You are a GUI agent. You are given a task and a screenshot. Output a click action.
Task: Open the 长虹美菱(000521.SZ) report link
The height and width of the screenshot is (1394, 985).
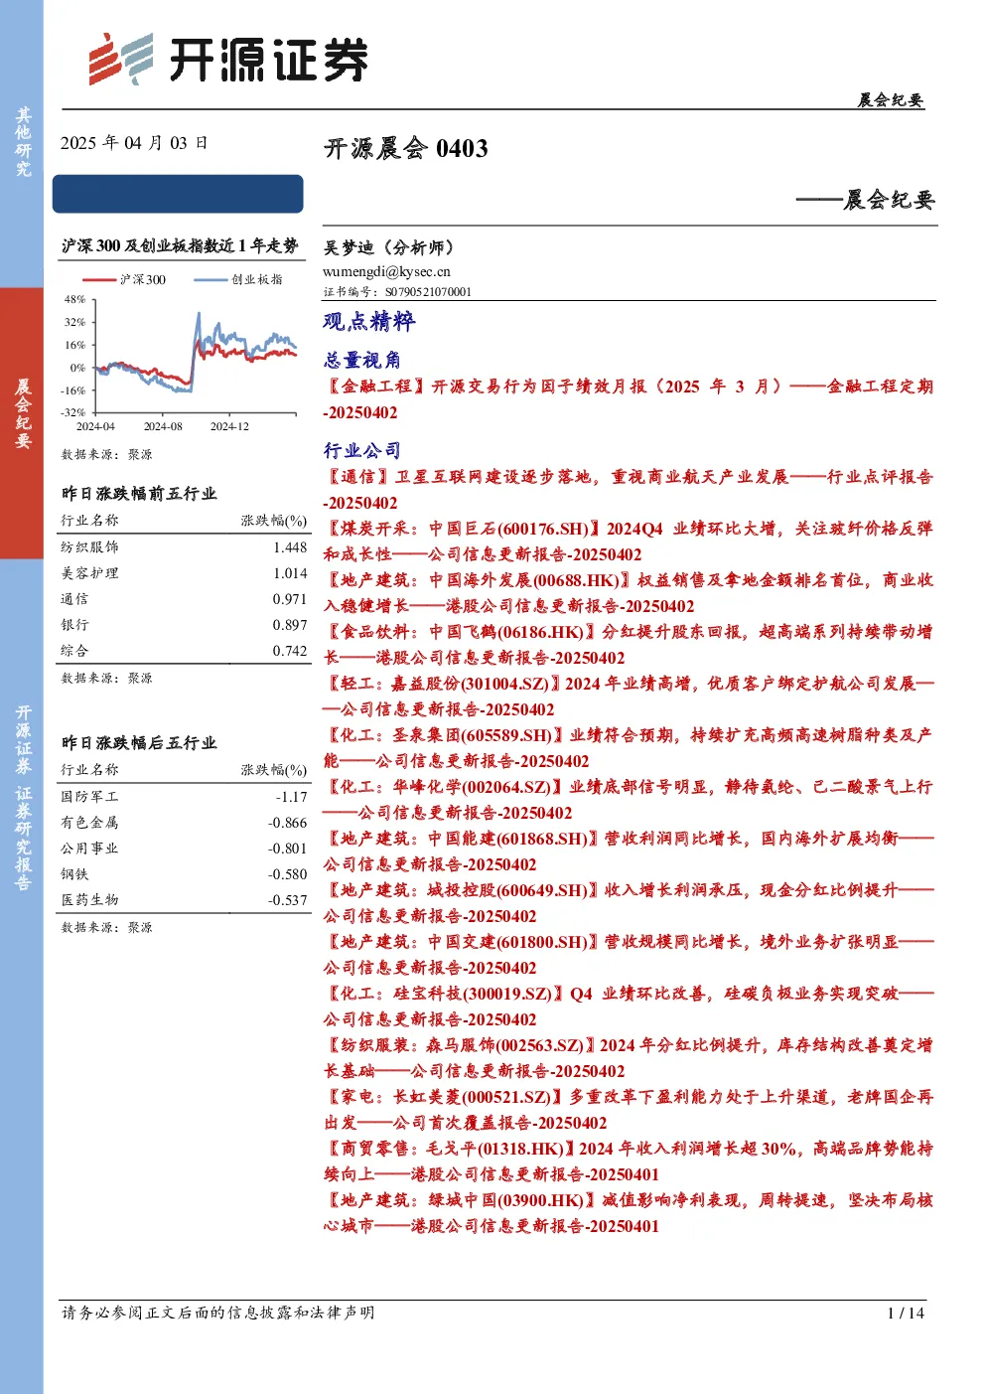pos(629,1110)
